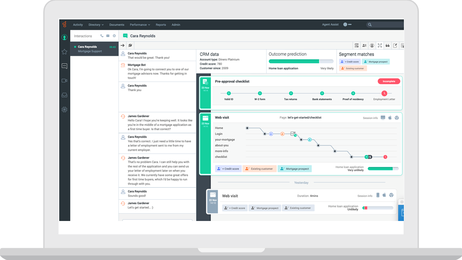The width and height of the screenshot is (462, 260).
Task: Toggle the Valid ID checklist marker
Action: [229, 94]
